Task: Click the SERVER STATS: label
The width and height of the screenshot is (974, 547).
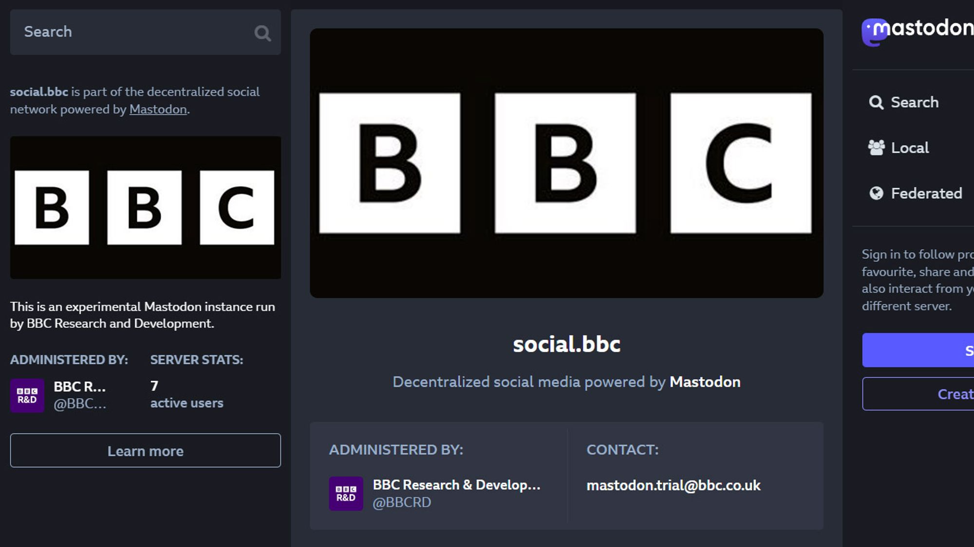Action: pyautogui.click(x=197, y=360)
